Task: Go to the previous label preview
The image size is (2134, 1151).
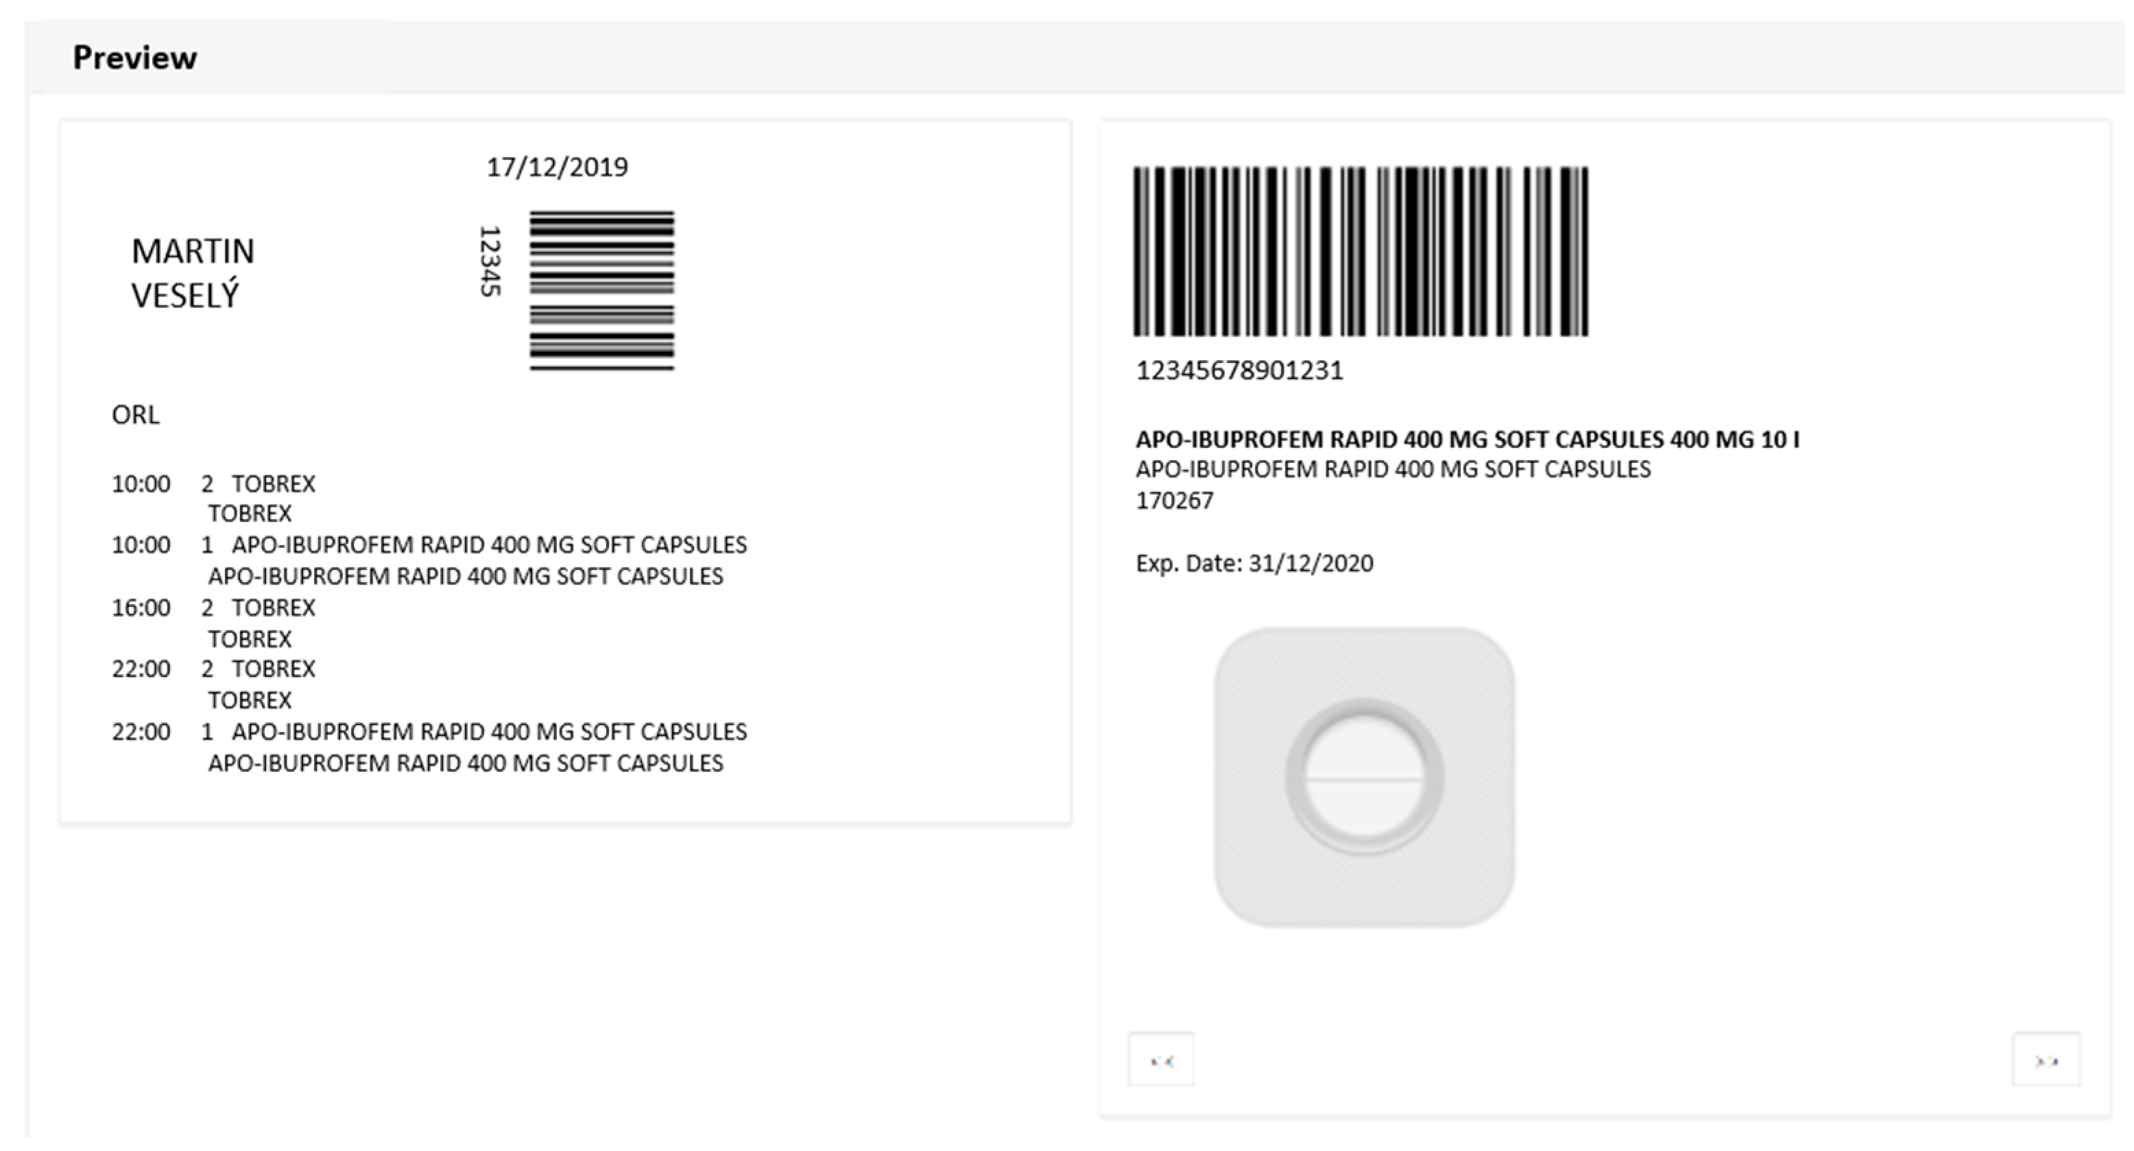Action: coord(1161,1059)
